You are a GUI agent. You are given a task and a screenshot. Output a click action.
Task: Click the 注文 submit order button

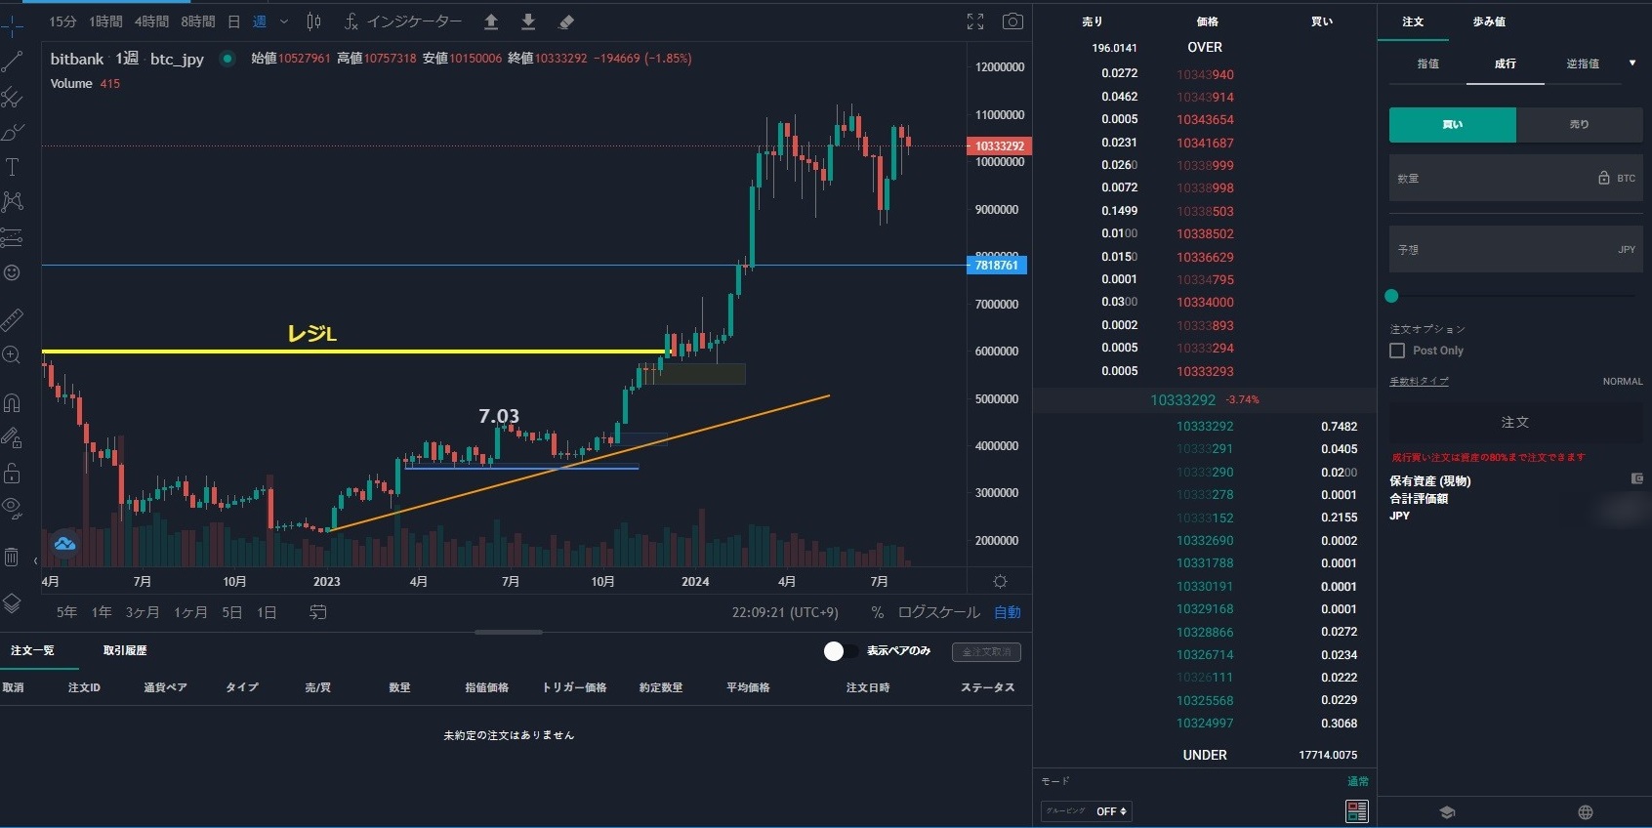[x=1515, y=422]
